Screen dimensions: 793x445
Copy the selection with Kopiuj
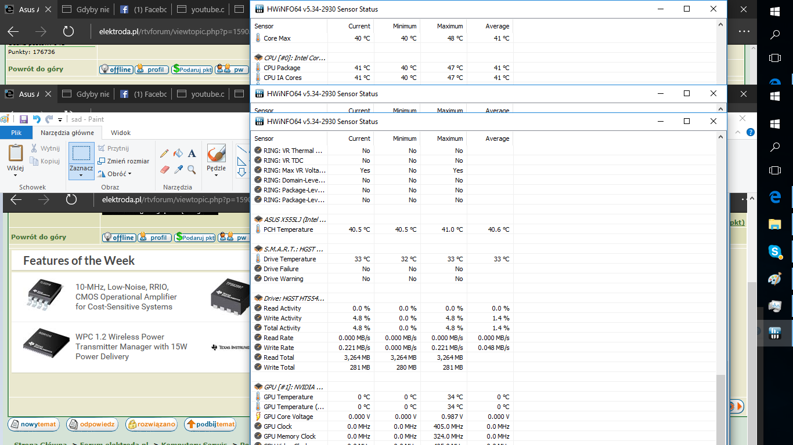(x=45, y=161)
